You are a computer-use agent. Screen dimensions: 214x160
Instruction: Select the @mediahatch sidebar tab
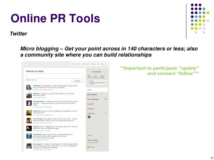[x=97, y=95]
